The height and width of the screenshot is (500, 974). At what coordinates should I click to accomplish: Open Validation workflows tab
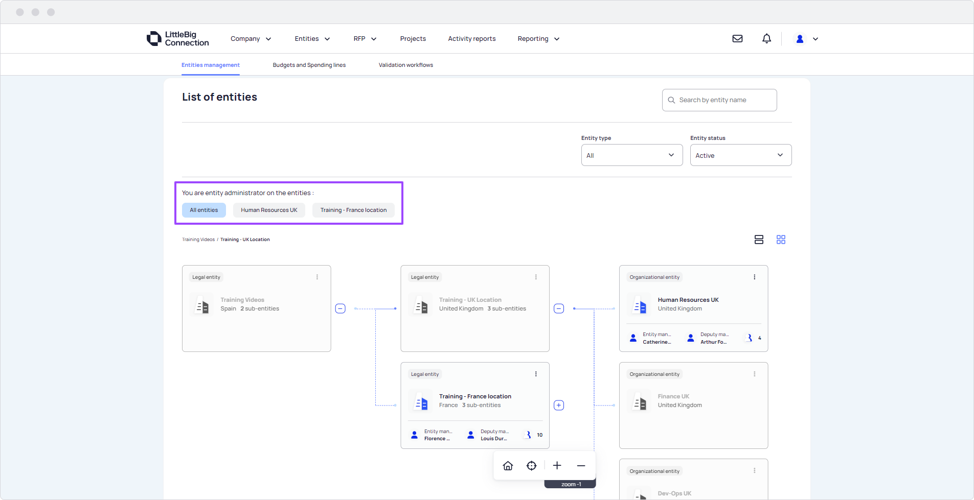406,65
